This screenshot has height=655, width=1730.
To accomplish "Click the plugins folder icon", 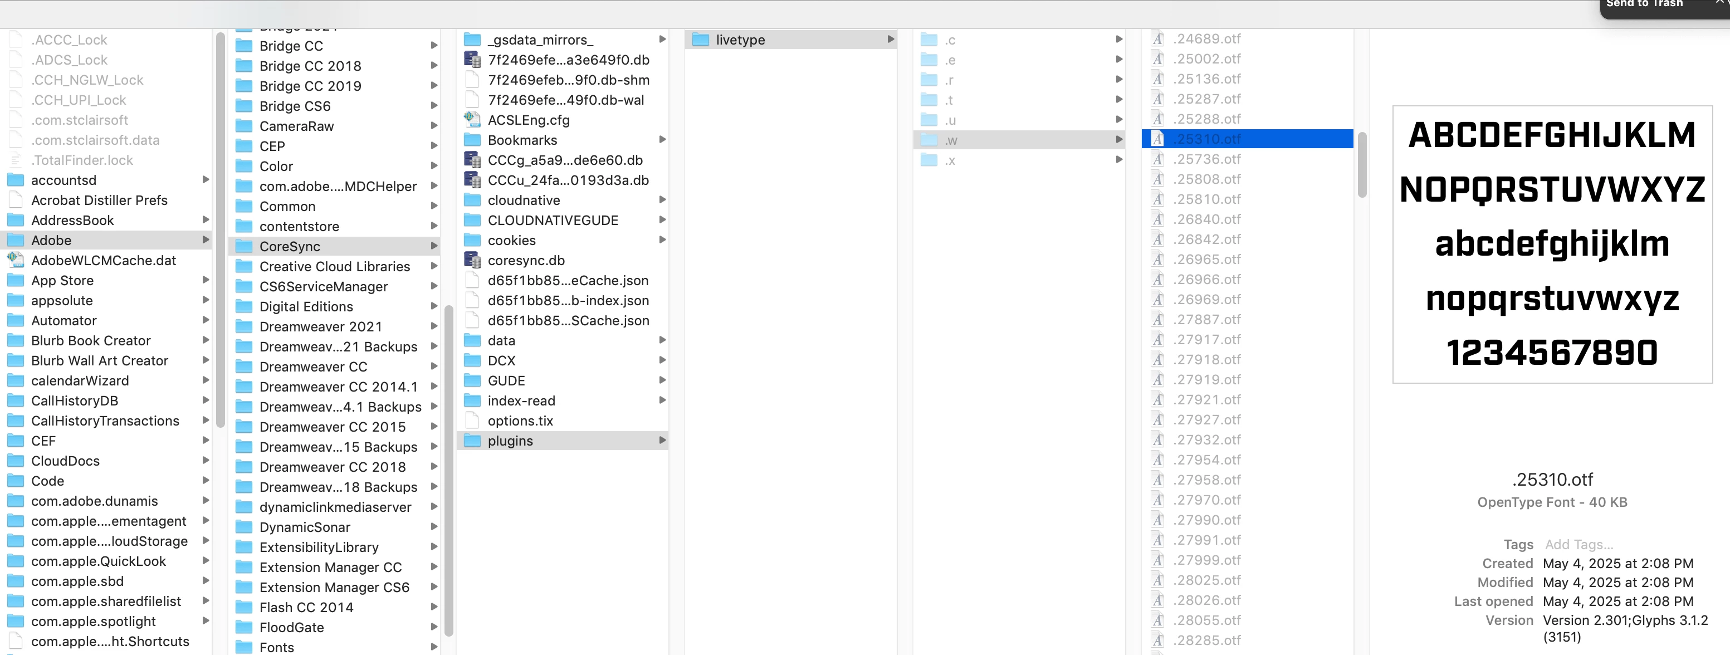I will pos(472,441).
